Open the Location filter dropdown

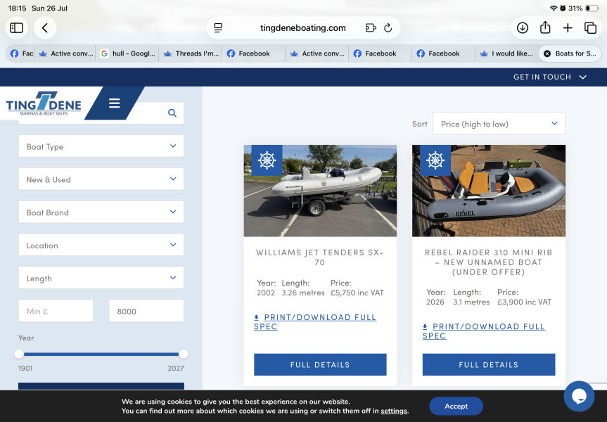pyautogui.click(x=101, y=245)
